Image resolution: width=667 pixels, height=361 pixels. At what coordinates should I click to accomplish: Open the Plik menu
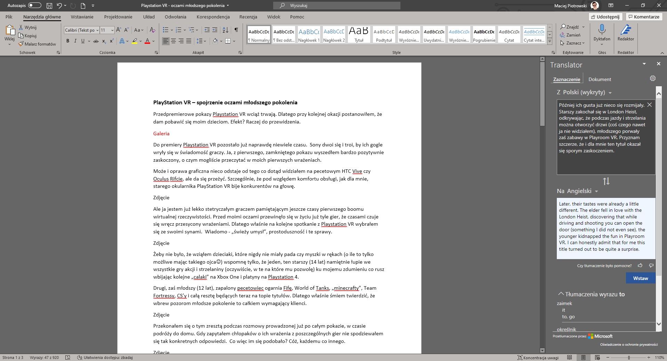coord(9,17)
